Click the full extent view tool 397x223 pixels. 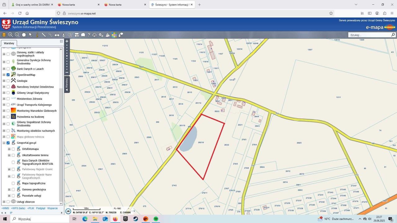point(24,35)
